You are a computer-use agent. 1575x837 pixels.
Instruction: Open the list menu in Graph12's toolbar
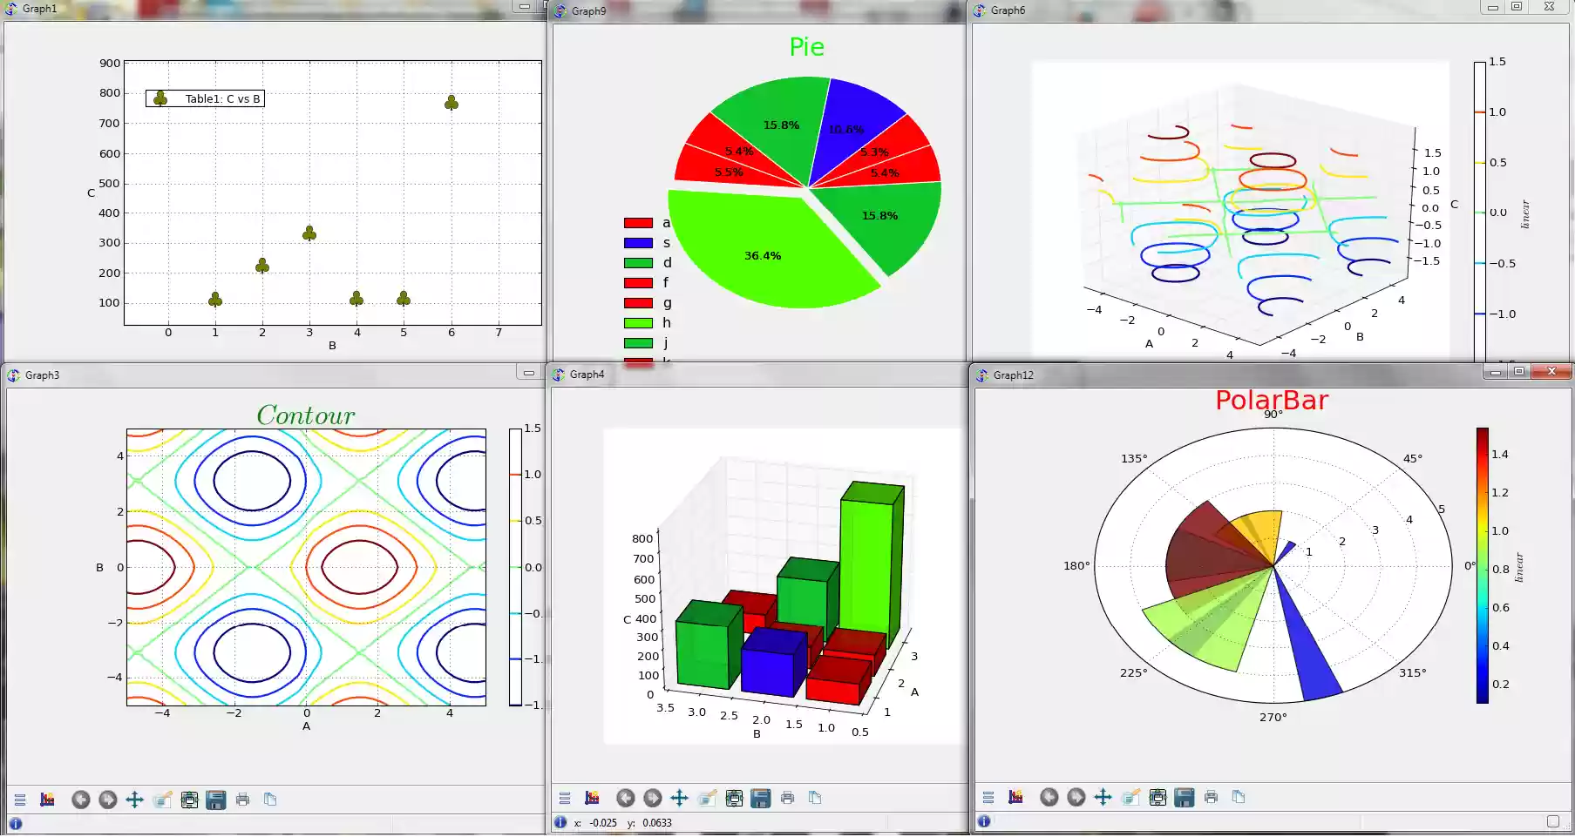(x=988, y=797)
